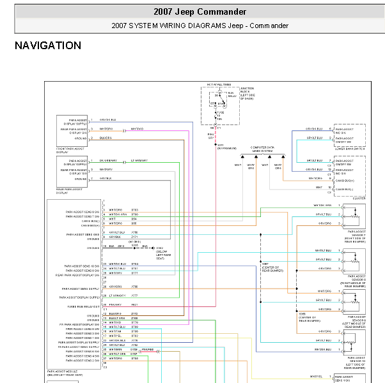Click "CAN B BUS(+)" inside the cluster box
Screen dimensions: 385x383
coord(345,181)
